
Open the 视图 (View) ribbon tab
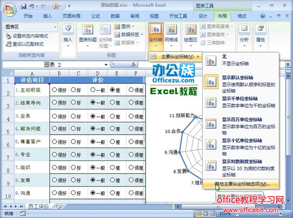pyautogui.click(x=154, y=16)
